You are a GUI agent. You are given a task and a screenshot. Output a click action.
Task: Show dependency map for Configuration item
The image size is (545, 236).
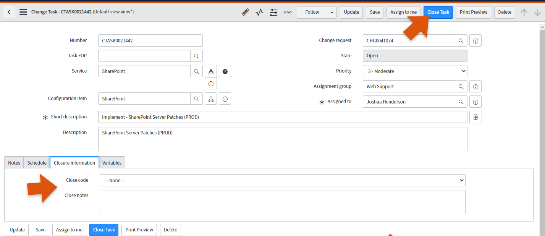211,99
